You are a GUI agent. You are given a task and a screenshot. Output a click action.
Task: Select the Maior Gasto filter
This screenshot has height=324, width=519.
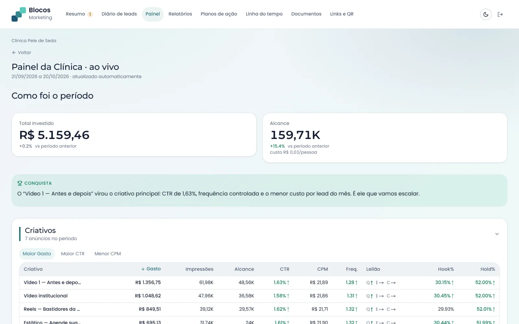(37, 254)
